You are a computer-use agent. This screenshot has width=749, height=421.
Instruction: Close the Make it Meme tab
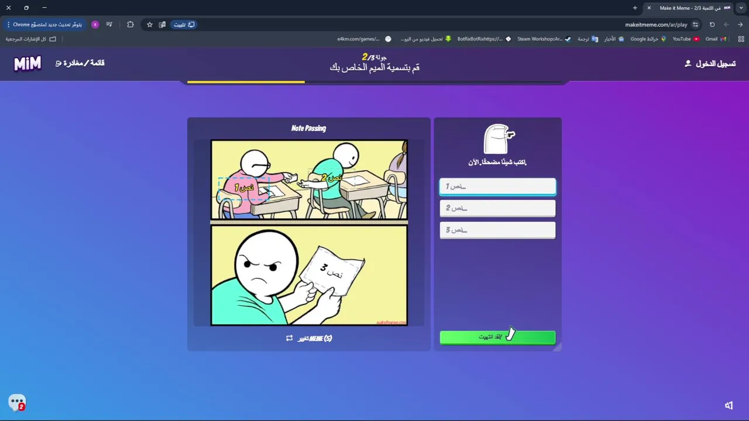pos(649,8)
